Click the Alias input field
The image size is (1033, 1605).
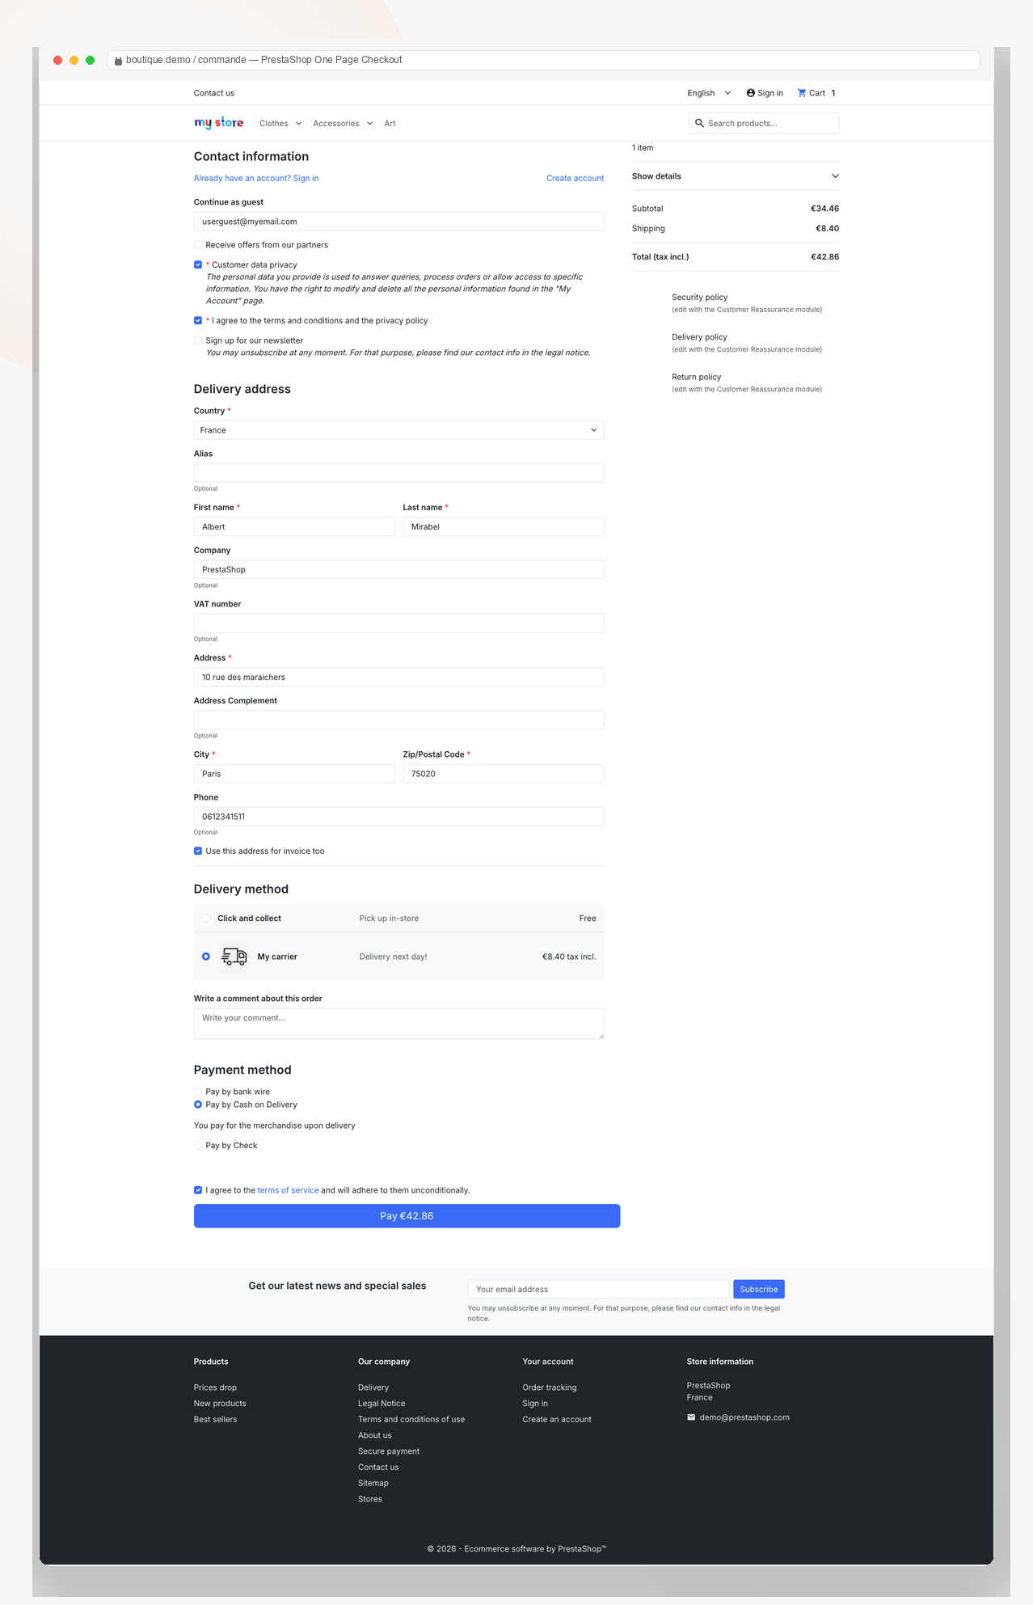pyautogui.click(x=399, y=473)
